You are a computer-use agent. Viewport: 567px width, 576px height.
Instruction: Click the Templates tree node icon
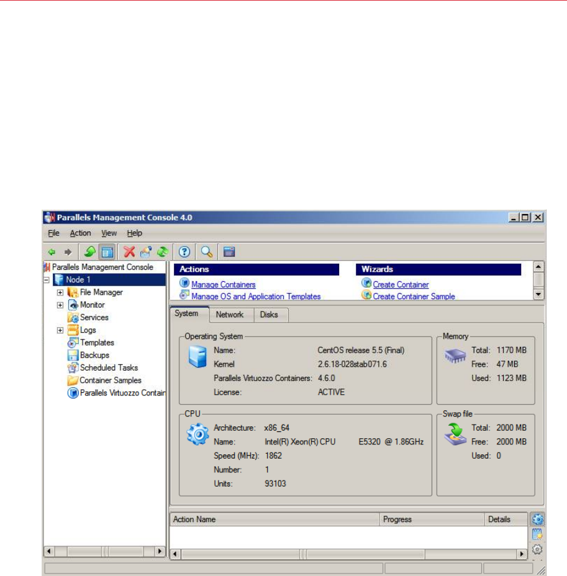click(73, 343)
